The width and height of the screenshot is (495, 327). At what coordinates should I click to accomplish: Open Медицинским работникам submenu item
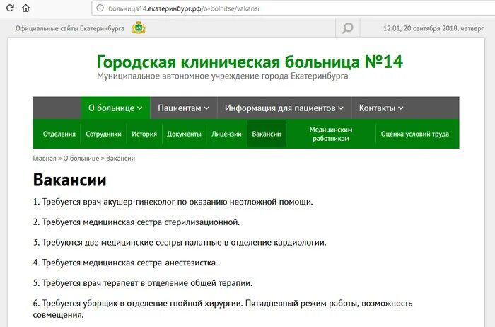click(331, 134)
